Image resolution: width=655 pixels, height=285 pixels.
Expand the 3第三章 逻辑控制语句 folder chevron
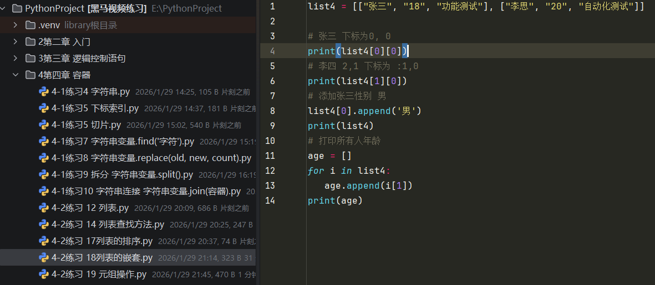(16, 58)
